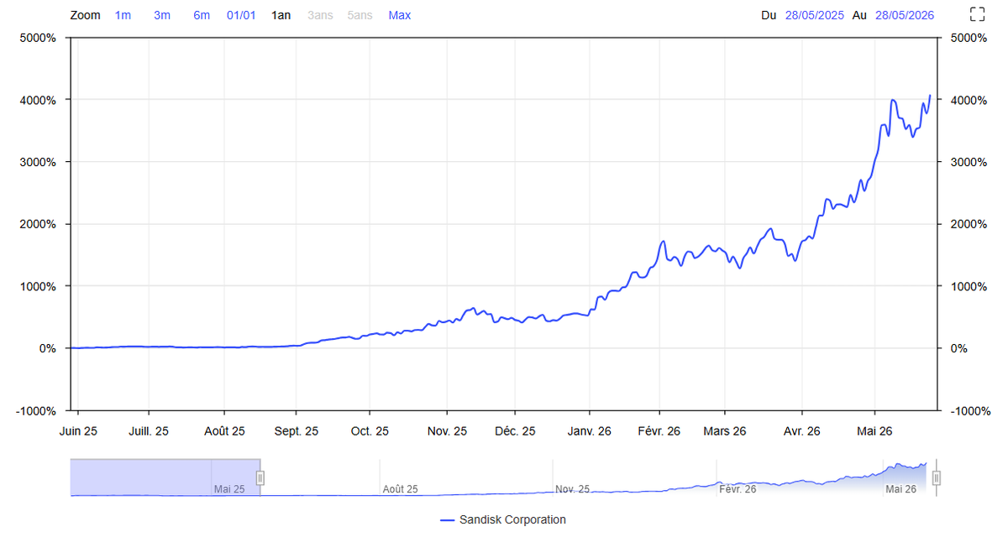The height and width of the screenshot is (537, 1008).
Task: Click the shaded navigator area near Mai 25
Action: tap(165, 477)
